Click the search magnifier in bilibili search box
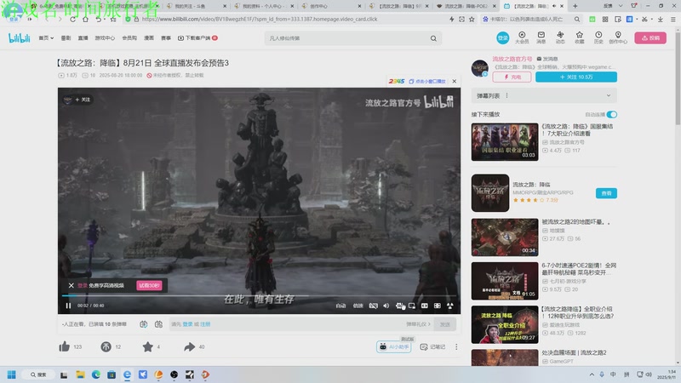 tap(433, 38)
